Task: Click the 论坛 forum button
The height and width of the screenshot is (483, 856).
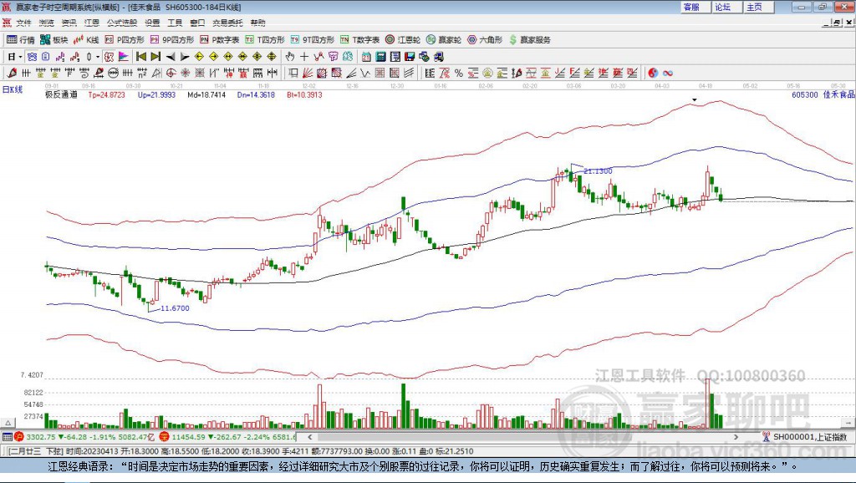Action: point(726,7)
